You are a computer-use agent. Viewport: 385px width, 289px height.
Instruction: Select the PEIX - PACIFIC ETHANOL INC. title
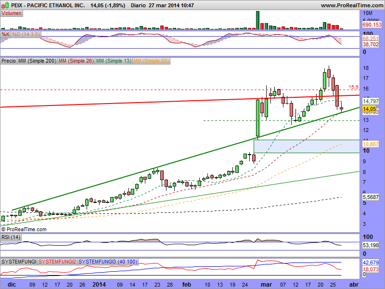pyautogui.click(x=48, y=5)
